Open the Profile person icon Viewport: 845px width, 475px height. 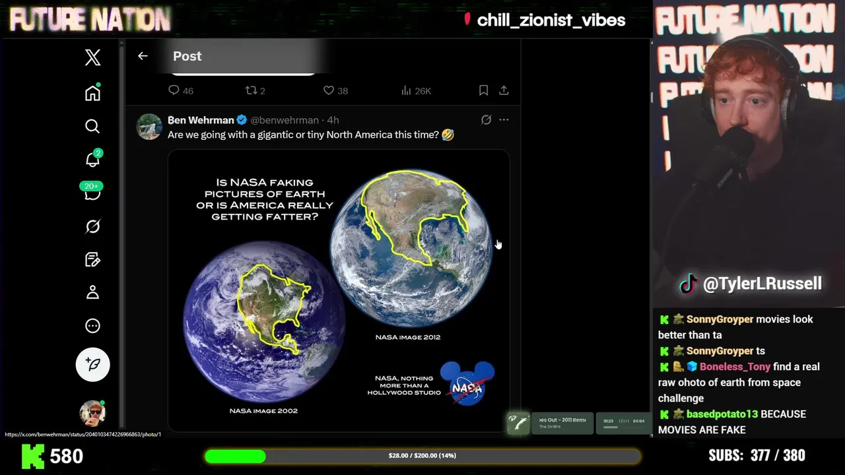(x=92, y=292)
